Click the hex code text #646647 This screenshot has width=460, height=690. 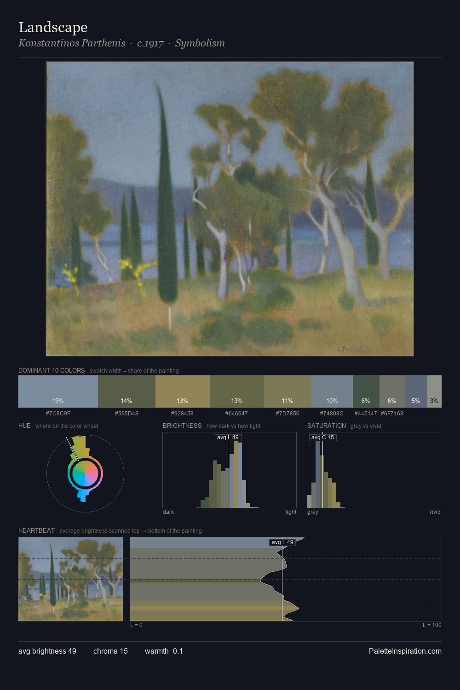click(x=237, y=414)
